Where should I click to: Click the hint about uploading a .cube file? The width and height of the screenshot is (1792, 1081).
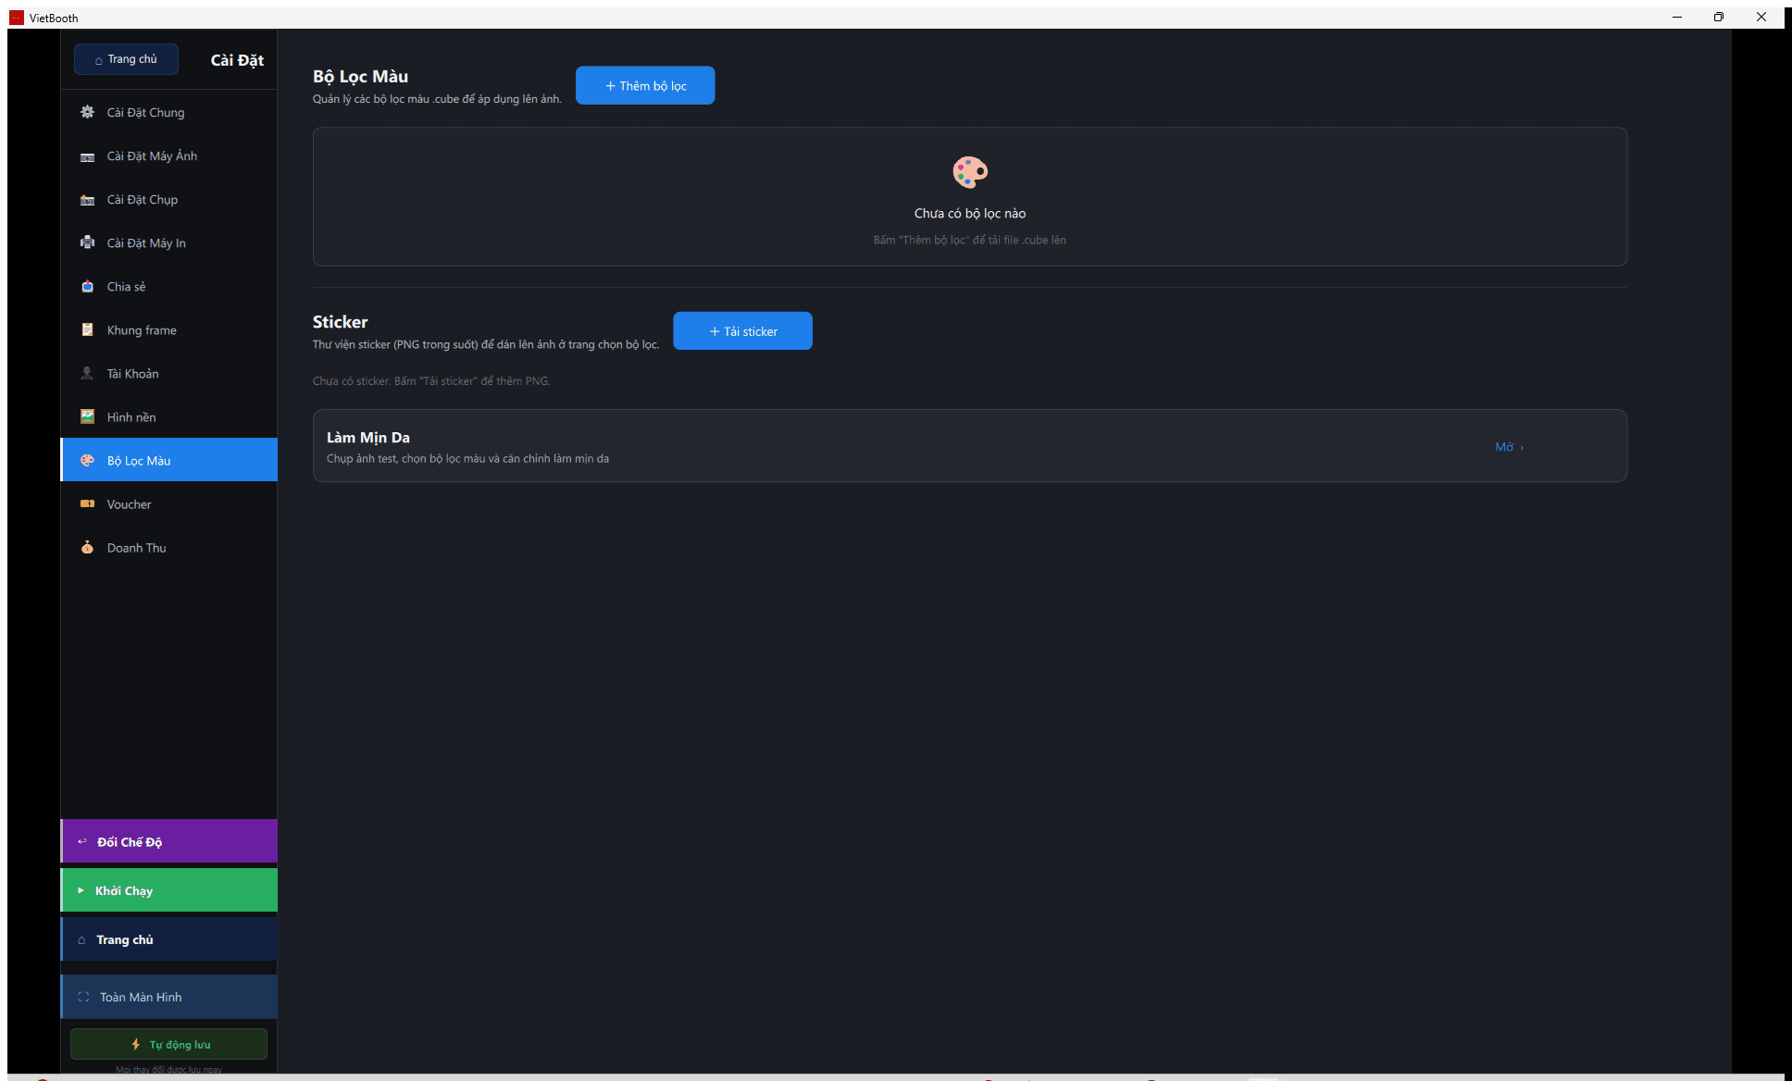click(970, 240)
